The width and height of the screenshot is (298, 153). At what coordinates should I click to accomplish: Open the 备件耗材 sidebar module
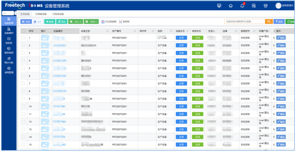pos(9,50)
